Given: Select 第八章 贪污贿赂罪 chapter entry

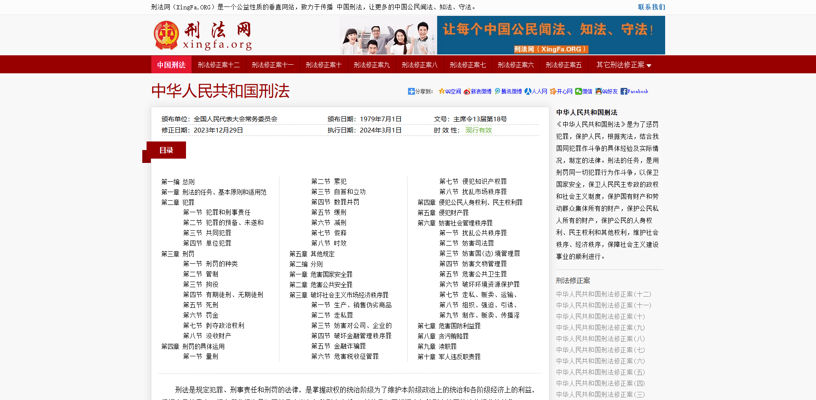Looking at the screenshot, I should (x=443, y=336).
